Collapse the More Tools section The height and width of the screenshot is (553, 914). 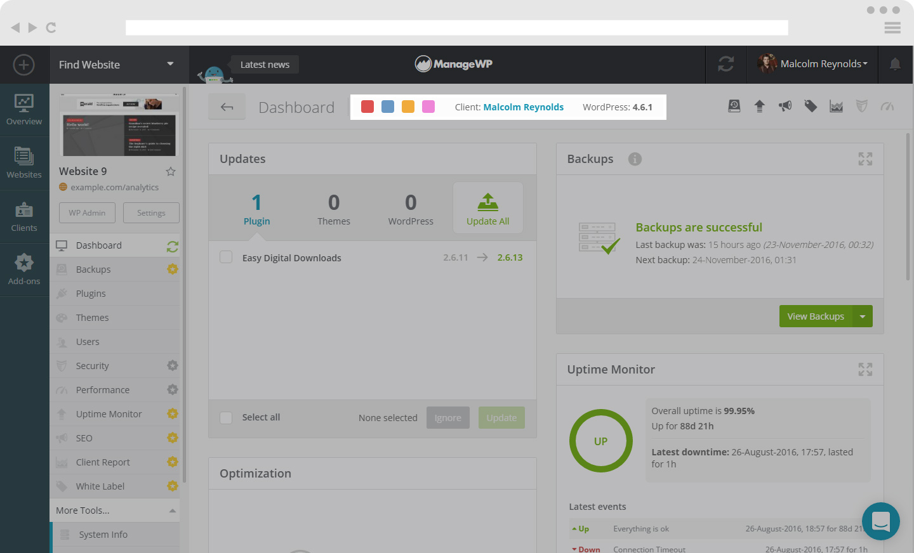(114, 511)
